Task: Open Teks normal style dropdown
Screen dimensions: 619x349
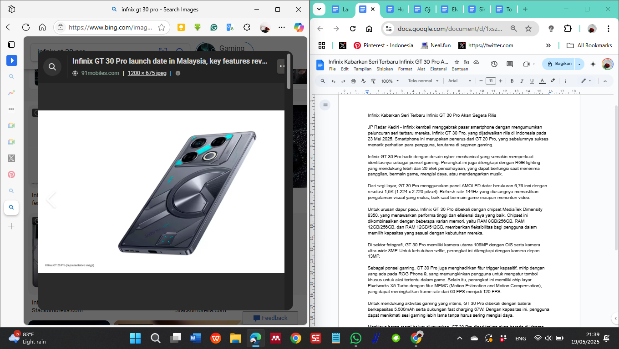Action: tap(423, 81)
